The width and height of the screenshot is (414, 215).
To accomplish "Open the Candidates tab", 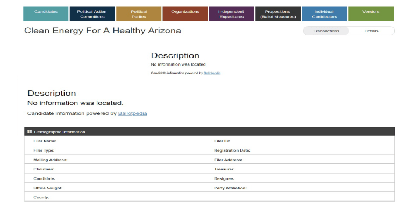I will [x=46, y=14].
